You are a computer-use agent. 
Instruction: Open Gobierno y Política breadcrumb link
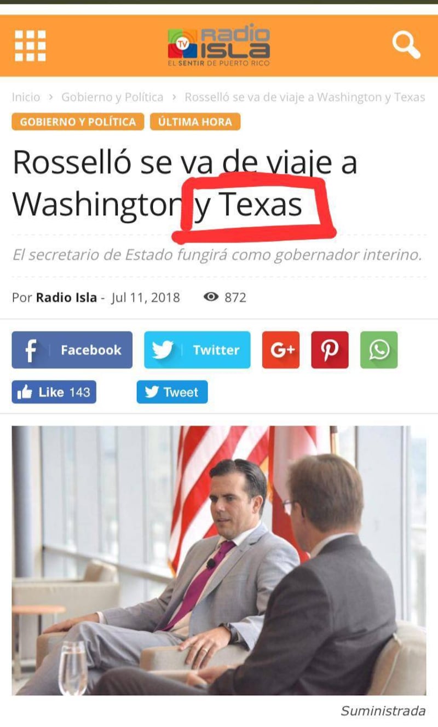coord(112,97)
